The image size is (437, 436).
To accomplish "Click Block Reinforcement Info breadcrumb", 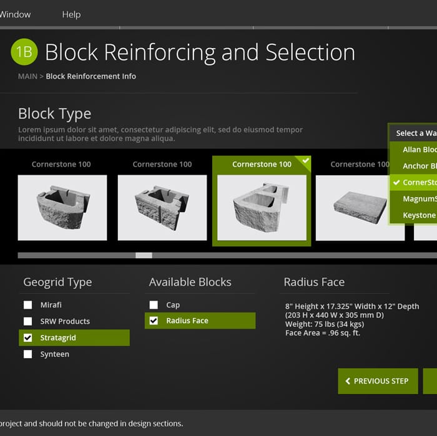I will click(x=91, y=76).
